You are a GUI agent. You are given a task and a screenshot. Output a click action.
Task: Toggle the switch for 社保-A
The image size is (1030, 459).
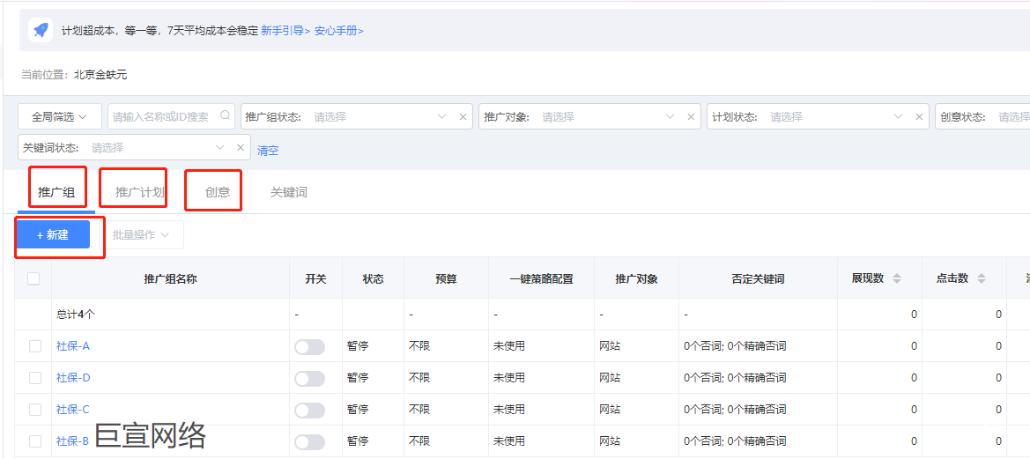309,347
